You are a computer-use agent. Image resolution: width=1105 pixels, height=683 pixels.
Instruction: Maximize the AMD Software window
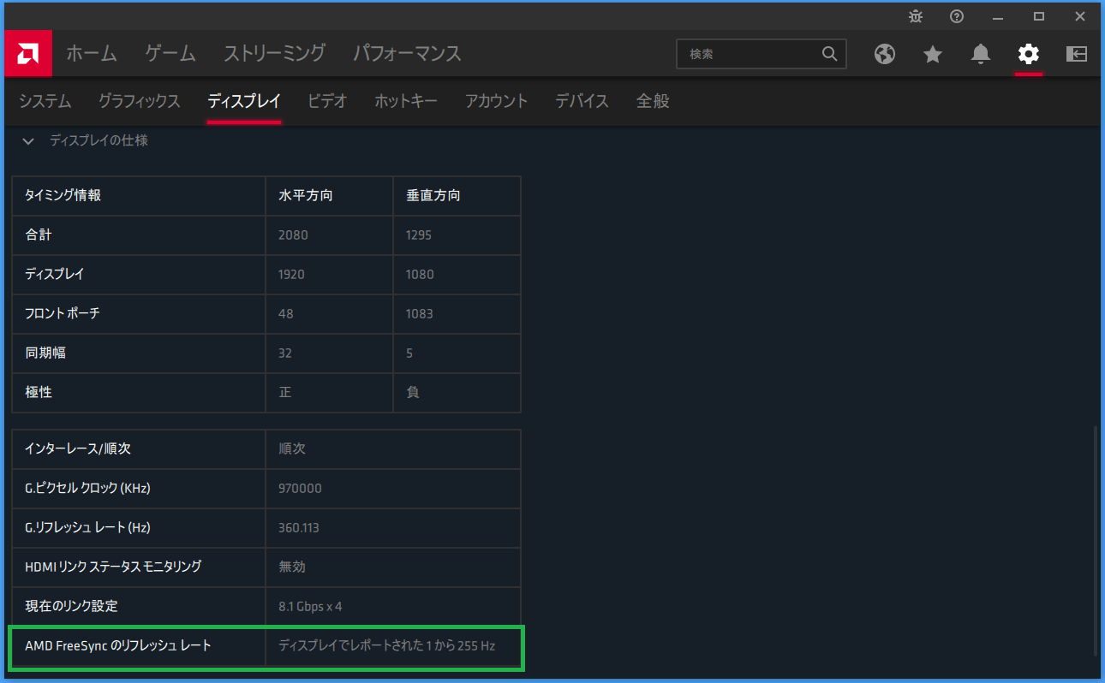1039,16
